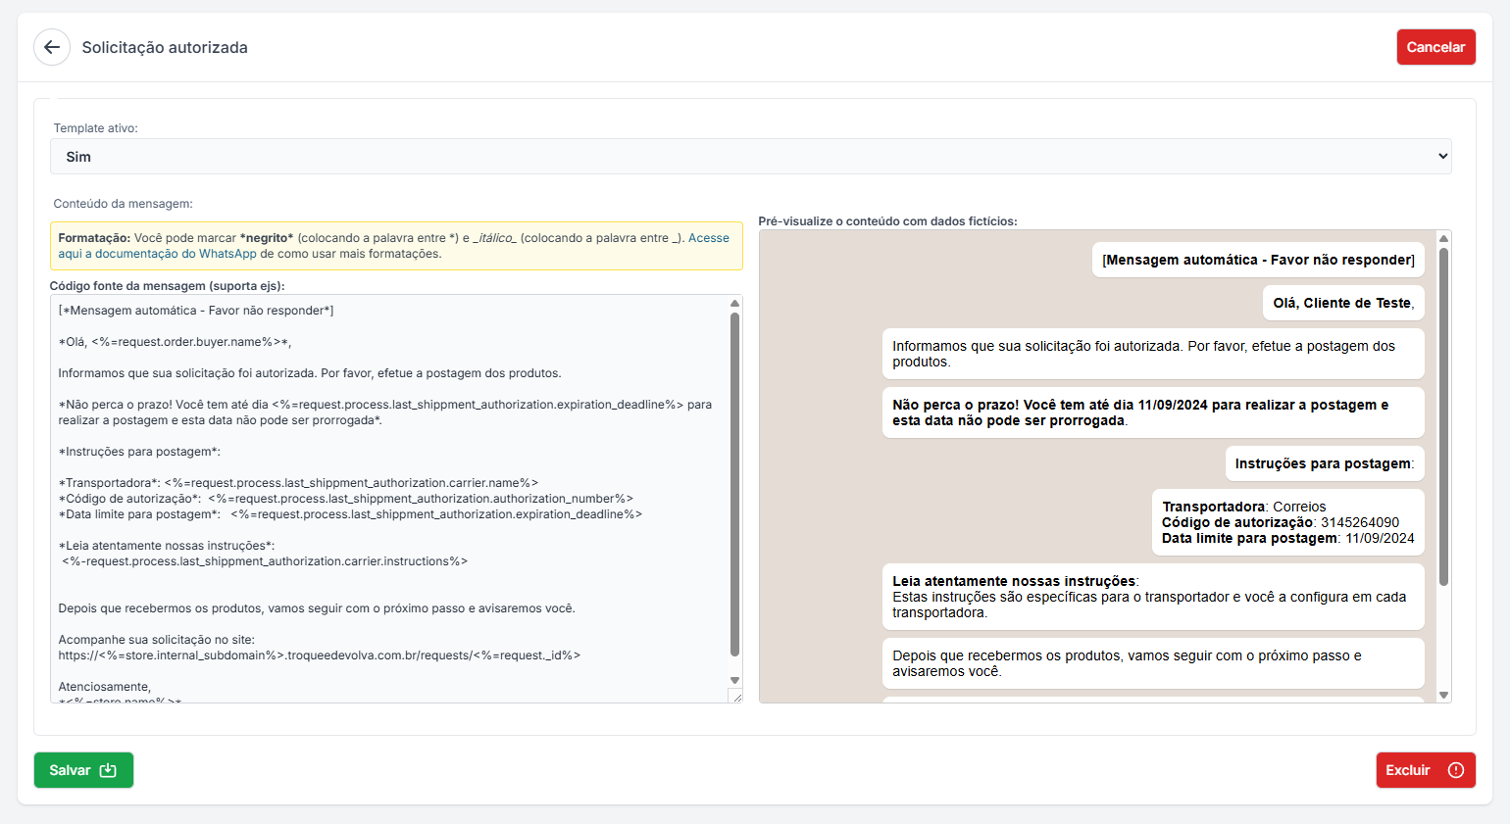Click the save icon inside Salvar button
Screen dimensions: 1510x824
pyautogui.click(x=108, y=770)
